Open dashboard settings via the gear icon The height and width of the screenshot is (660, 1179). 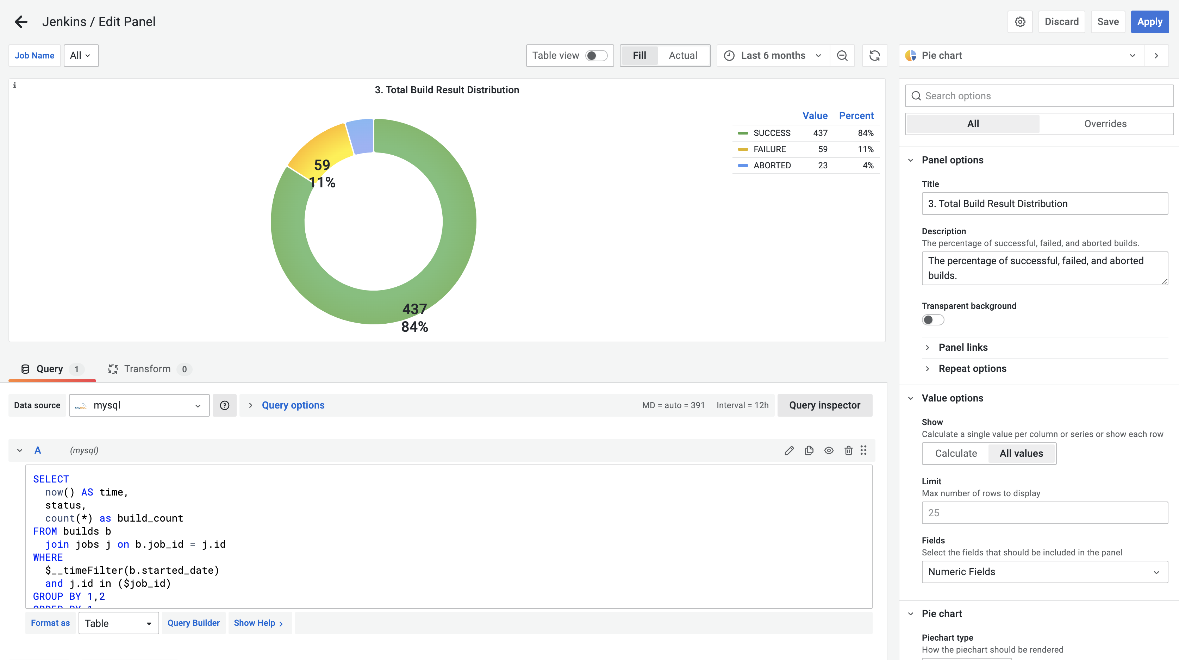coord(1020,21)
